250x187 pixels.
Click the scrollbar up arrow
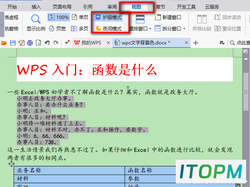click(246, 59)
